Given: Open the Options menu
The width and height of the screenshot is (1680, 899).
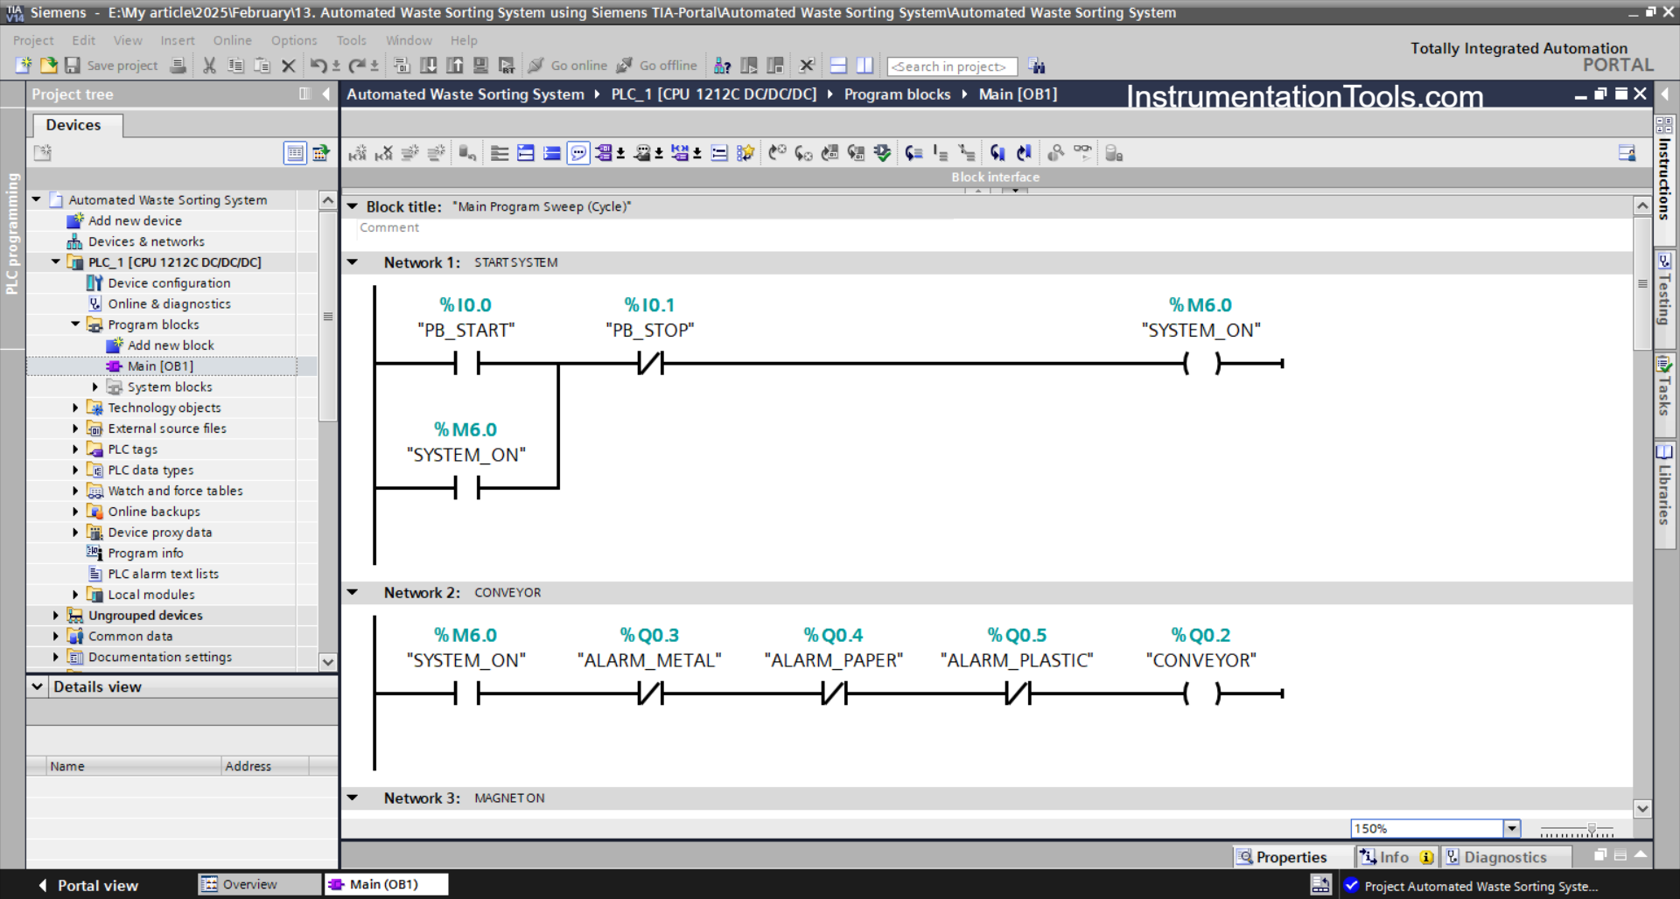Looking at the screenshot, I should coord(294,40).
